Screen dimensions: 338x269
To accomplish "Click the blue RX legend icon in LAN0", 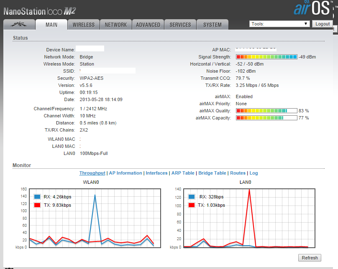I will (192, 197).
